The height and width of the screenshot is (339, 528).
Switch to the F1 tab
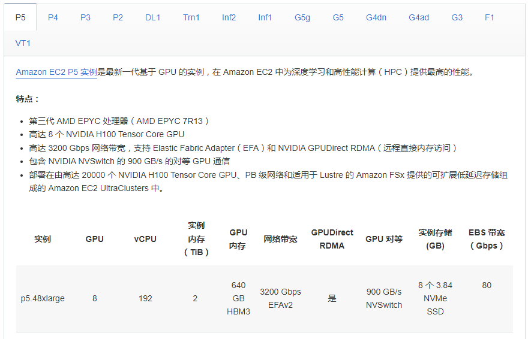(x=489, y=17)
